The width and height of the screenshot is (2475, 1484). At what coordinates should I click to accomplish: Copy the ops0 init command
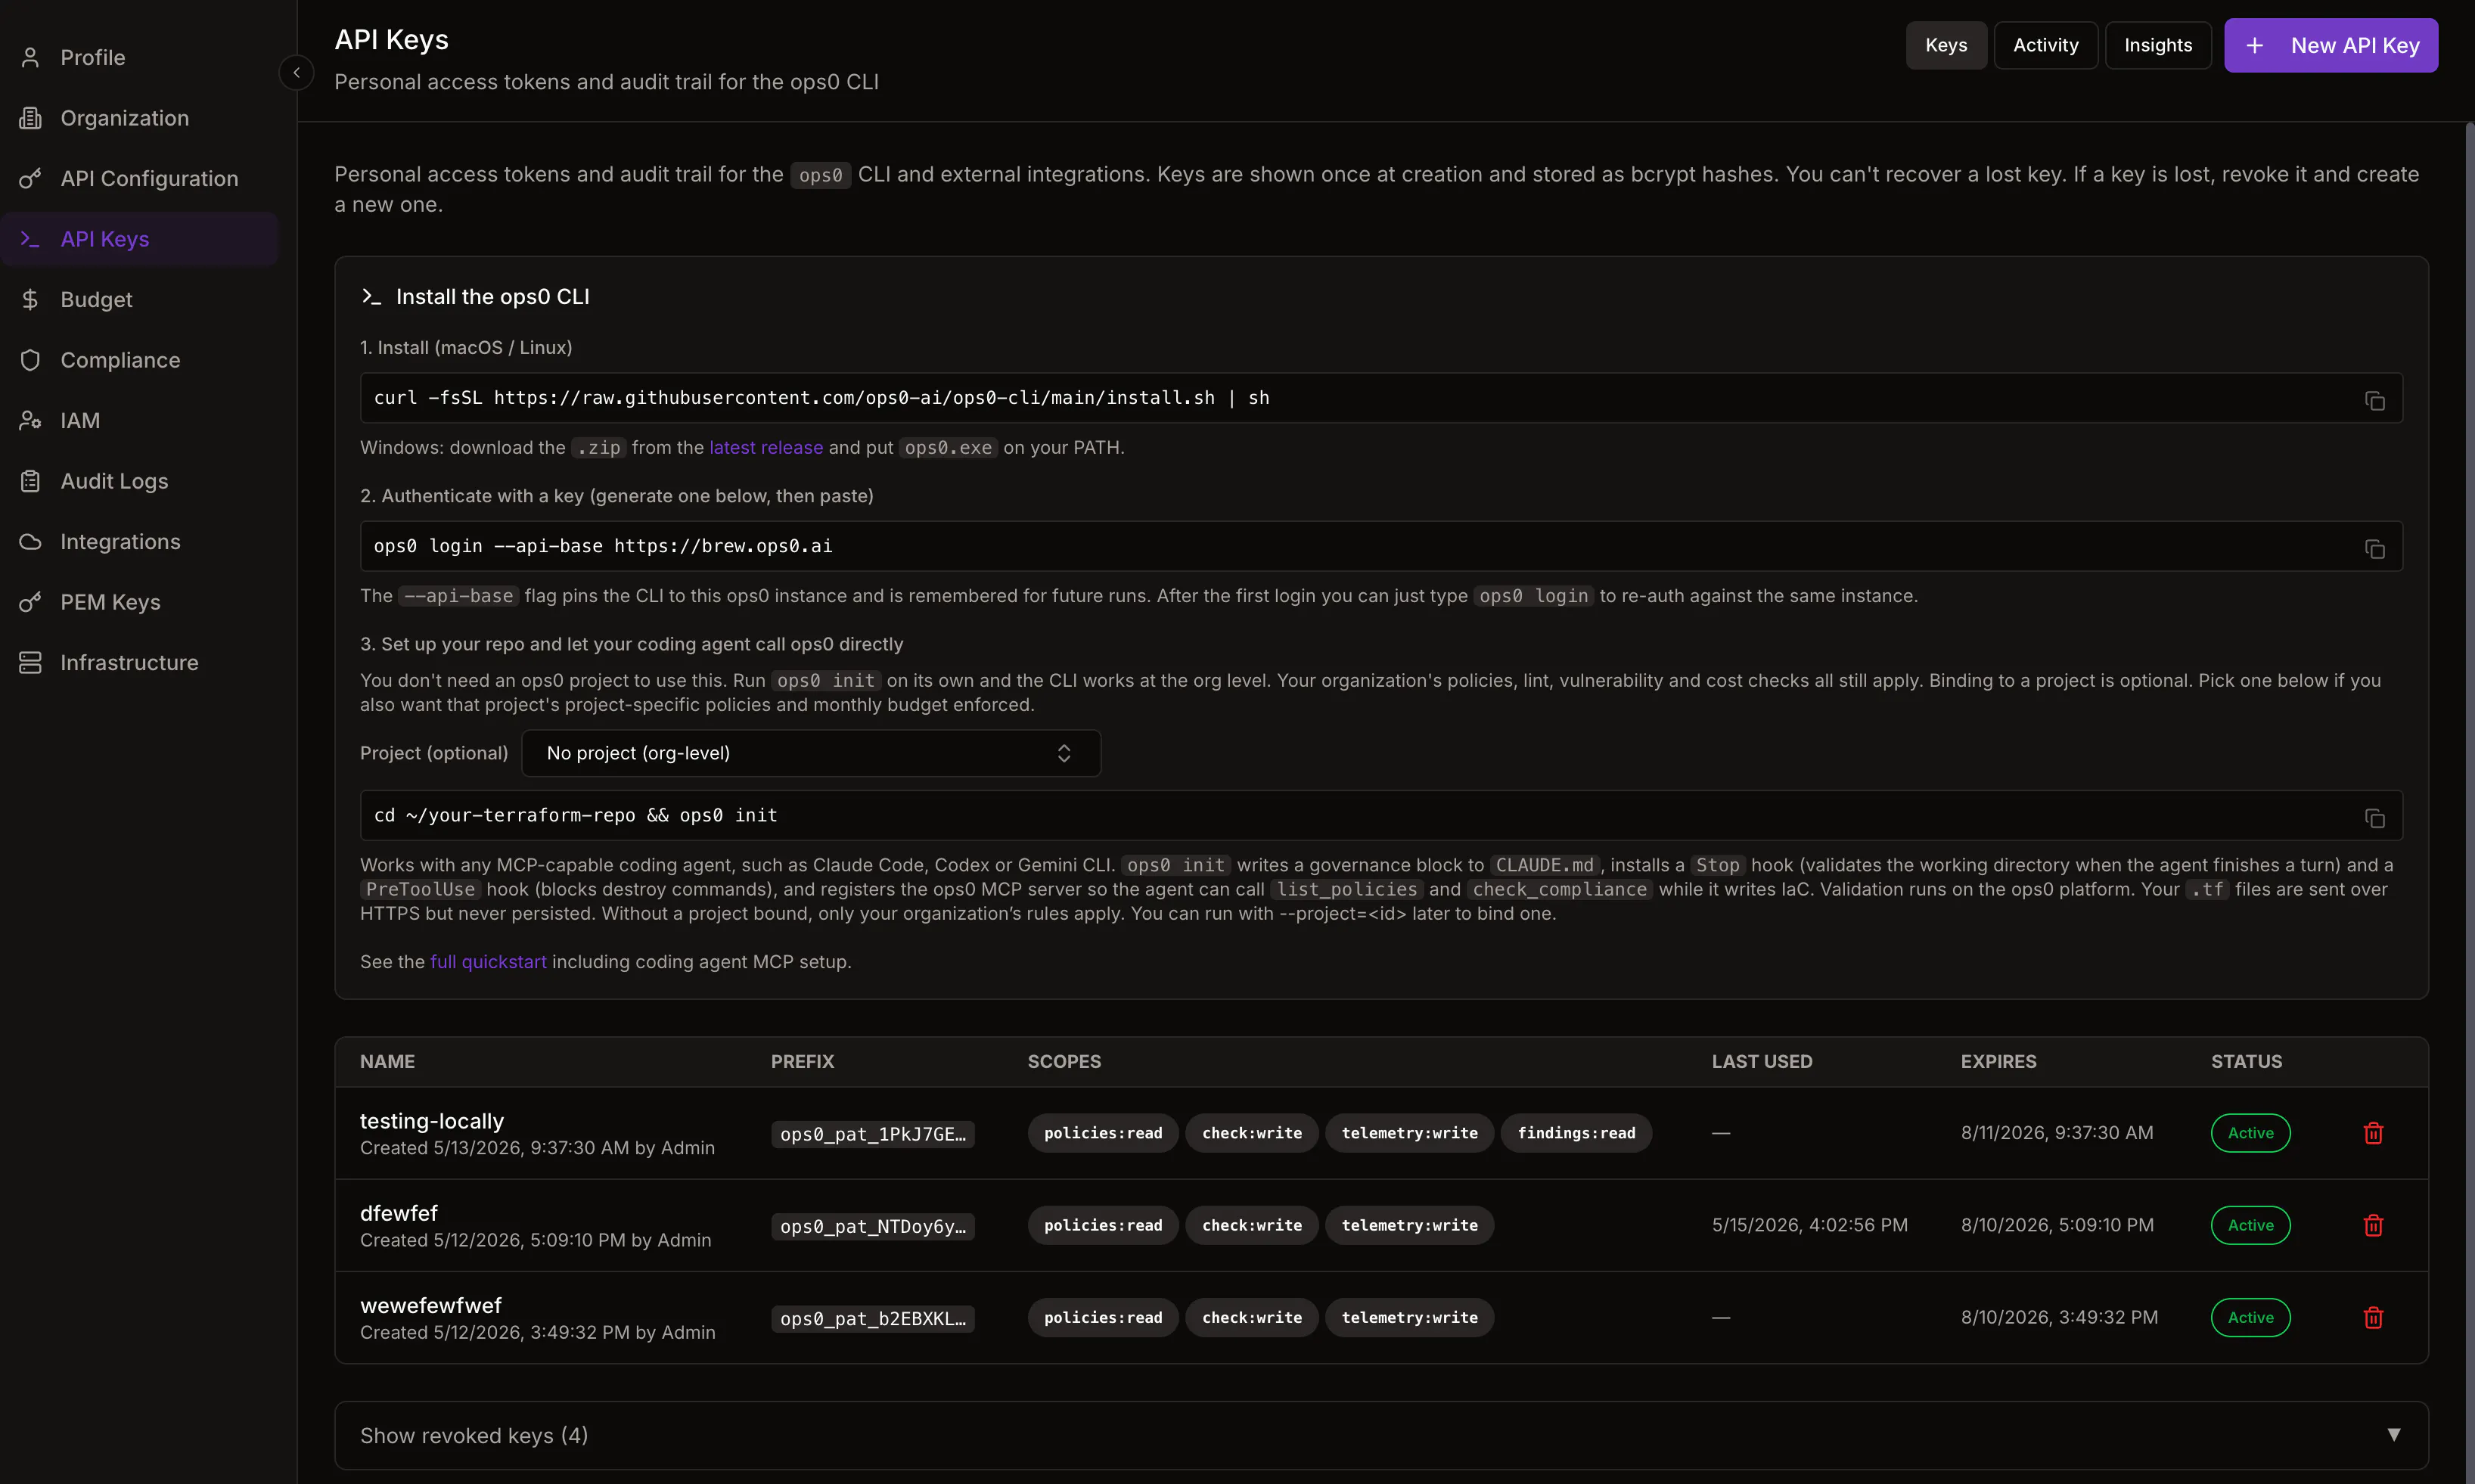click(x=2374, y=818)
